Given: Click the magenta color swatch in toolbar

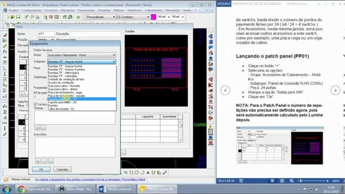Looking at the screenshot, I should 154,17.
